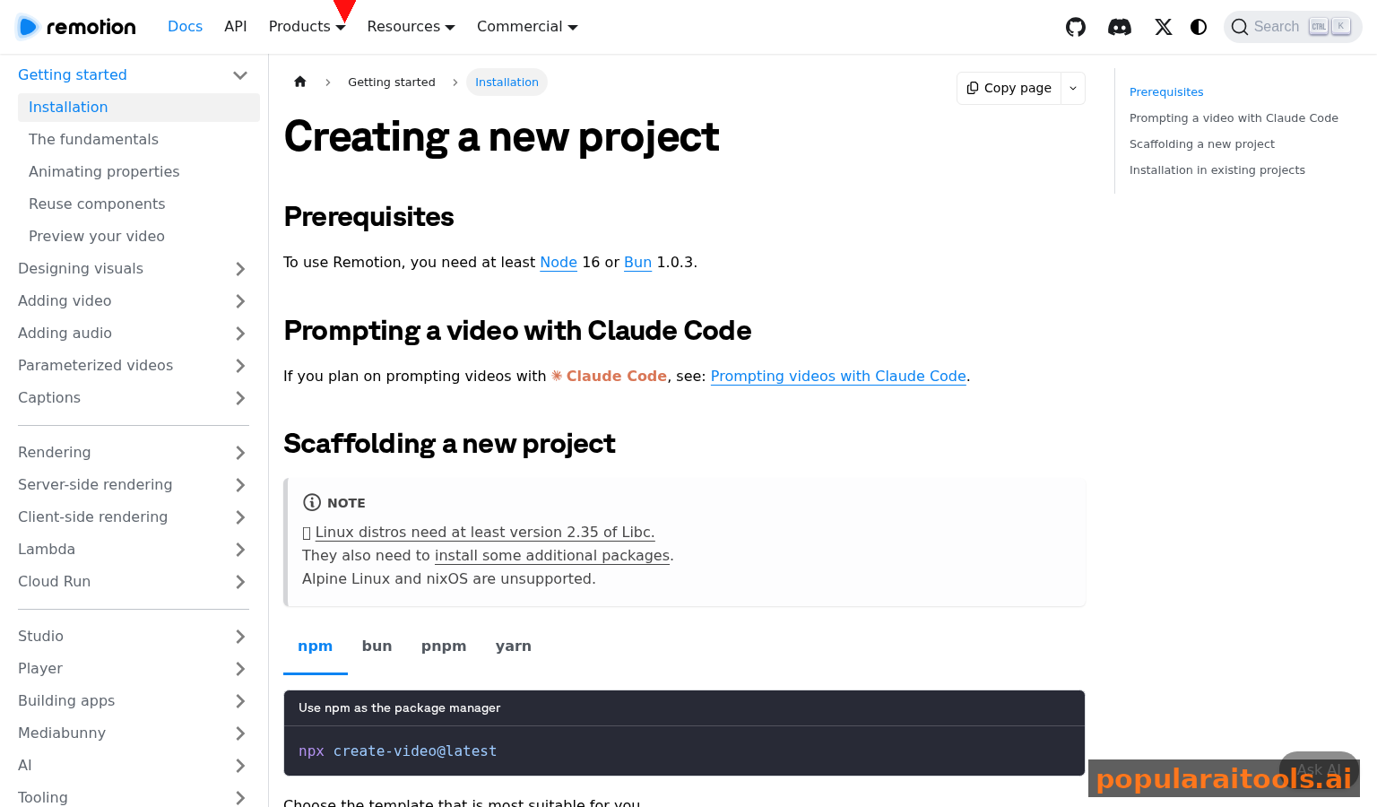The height and width of the screenshot is (807, 1377).
Task: Click the info icon in the NOTE box
Action: [311, 502]
